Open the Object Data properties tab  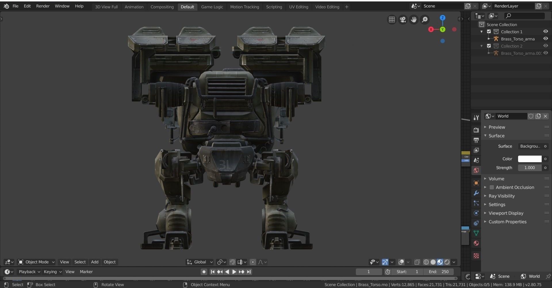click(x=476, y=233)
